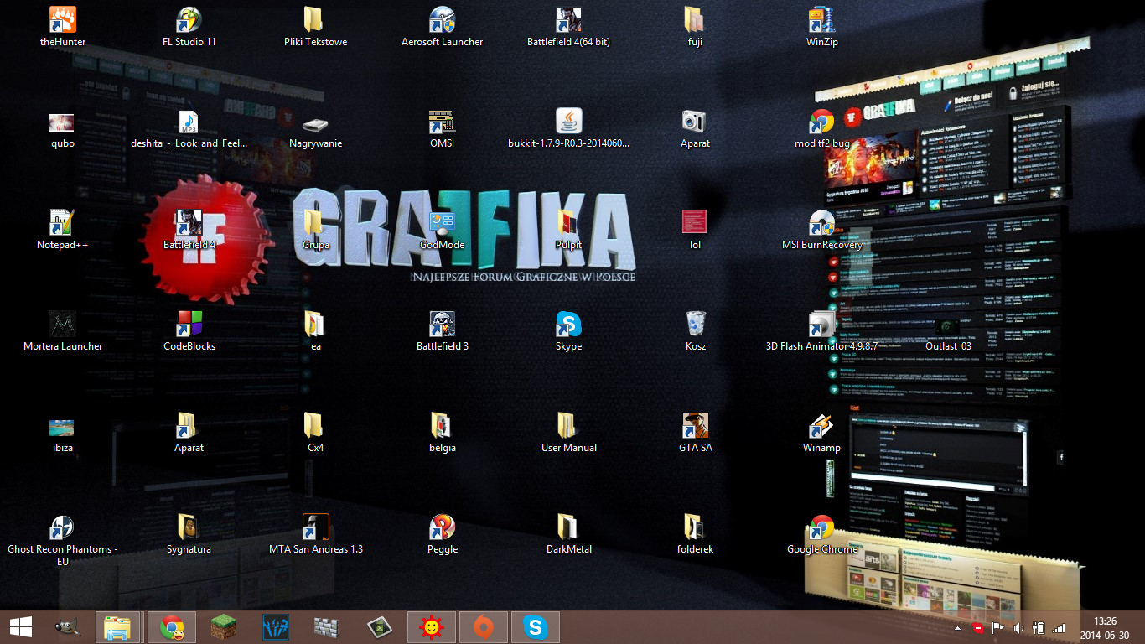Open Action Center flag icon
1145x644 pixels.
(x=998, y=627)
